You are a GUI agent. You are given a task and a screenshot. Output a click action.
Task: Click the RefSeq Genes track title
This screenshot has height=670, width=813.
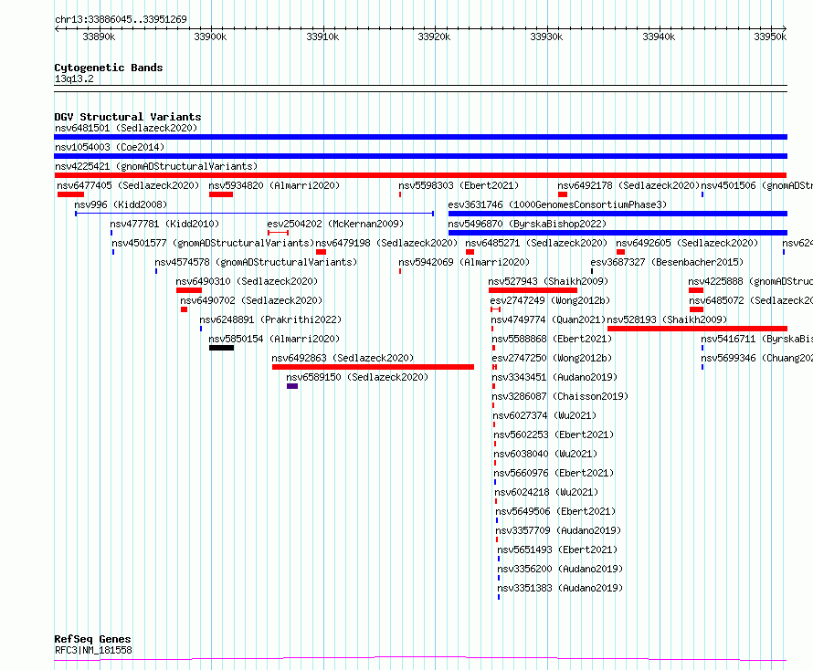[92, 639]
